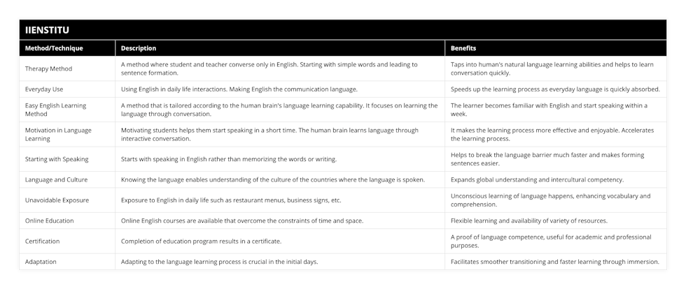Click the benefit about flexible learning resources
The width and height of the screenshot is (686, 289).
[x=529, y=221]
